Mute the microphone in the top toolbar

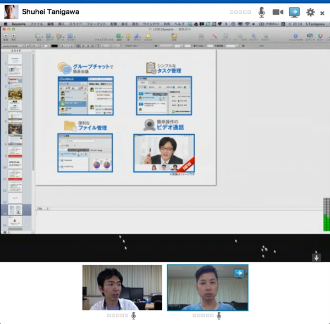[262, 12]
